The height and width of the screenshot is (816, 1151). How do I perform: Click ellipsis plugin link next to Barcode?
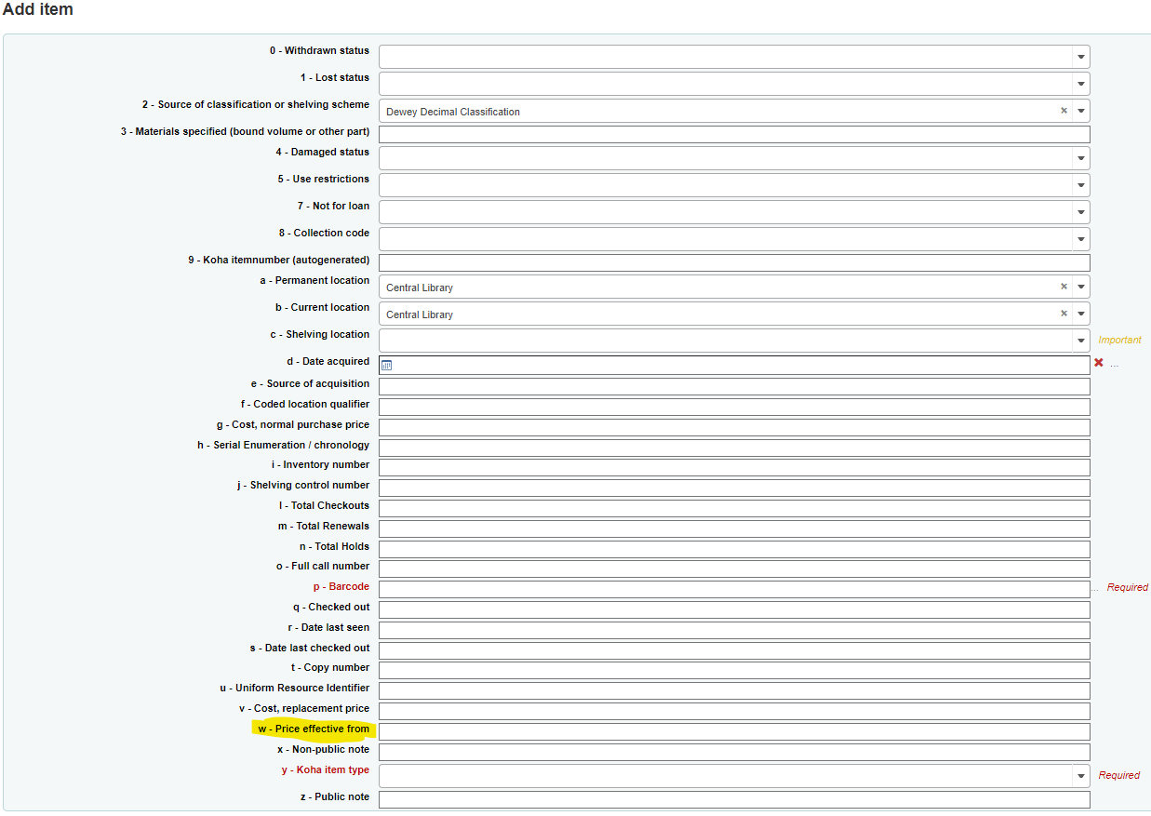point(1095,588)
